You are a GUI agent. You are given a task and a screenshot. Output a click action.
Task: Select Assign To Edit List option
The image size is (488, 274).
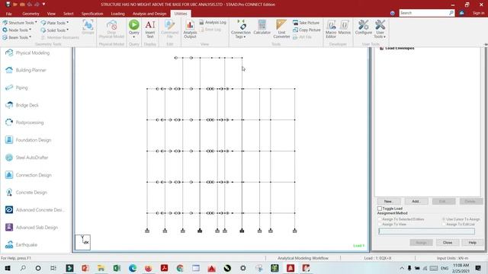[x=444, y=224]
